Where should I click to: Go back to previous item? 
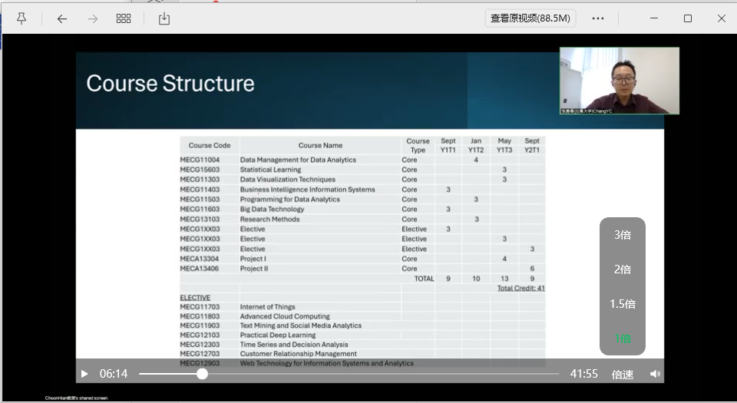pyautogui.click(x=62, y=18)
